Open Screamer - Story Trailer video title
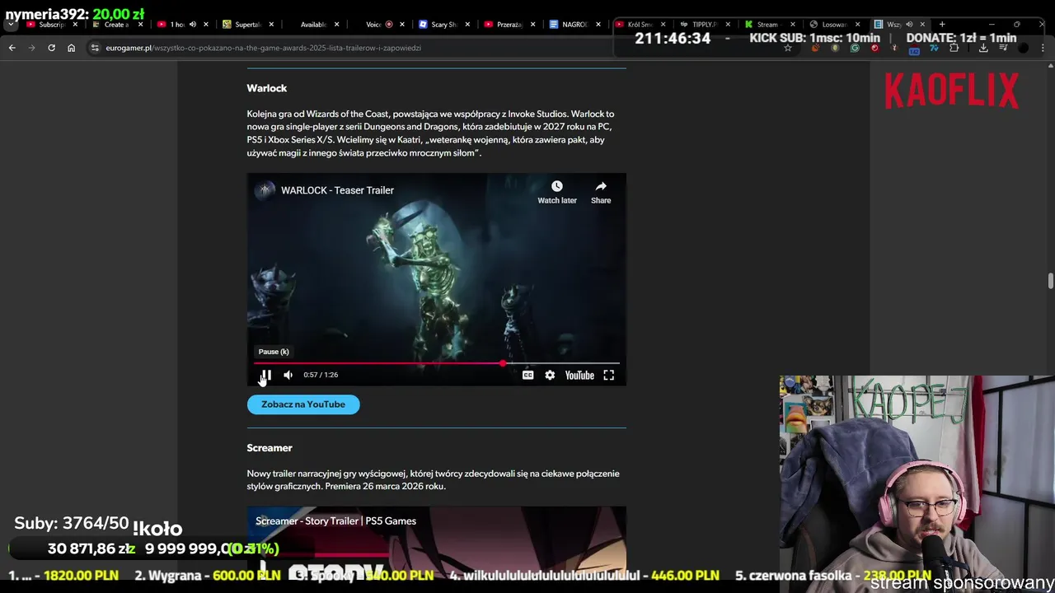This screenshot has height=593, width=1055. (x=335, y=521)
